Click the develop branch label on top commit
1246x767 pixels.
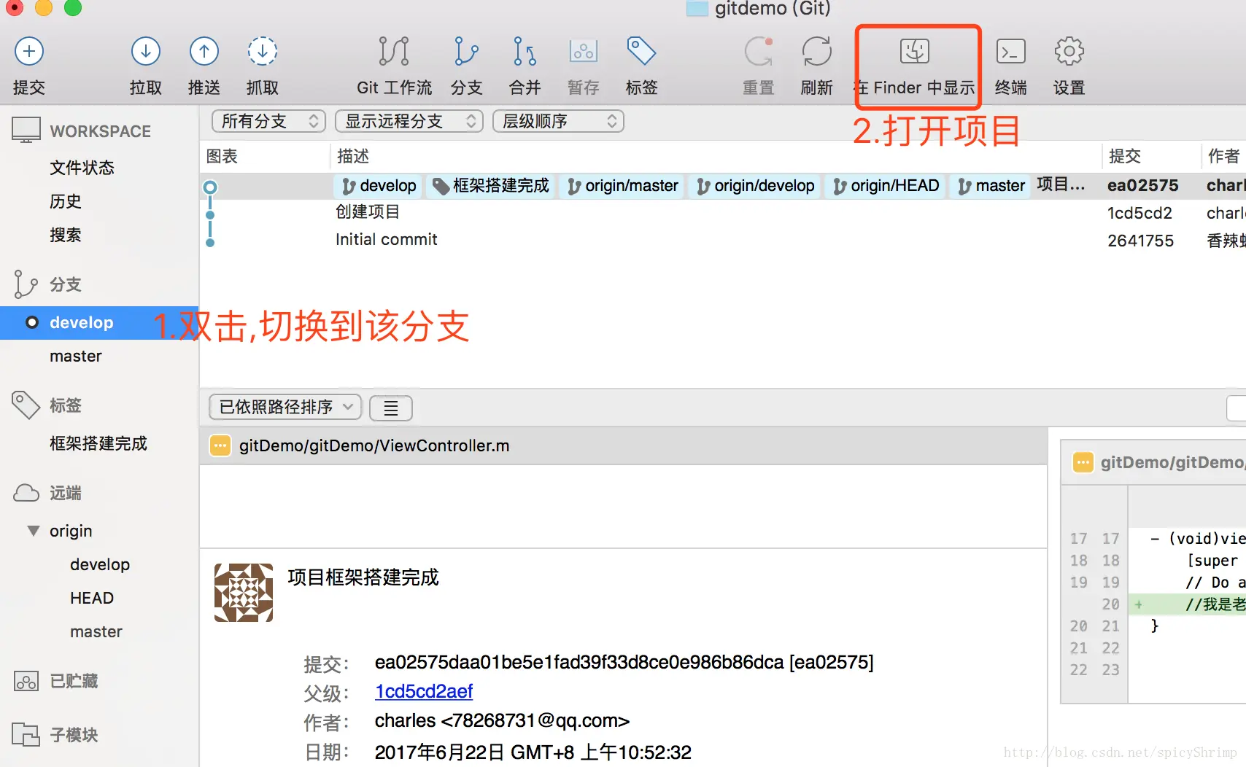(x=379, y=186)
